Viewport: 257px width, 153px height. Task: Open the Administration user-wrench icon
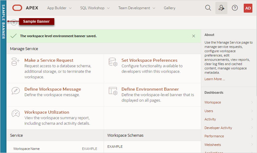[221, 8]
